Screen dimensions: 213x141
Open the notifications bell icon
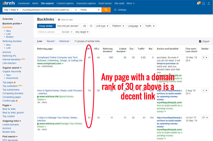point(198,3)
